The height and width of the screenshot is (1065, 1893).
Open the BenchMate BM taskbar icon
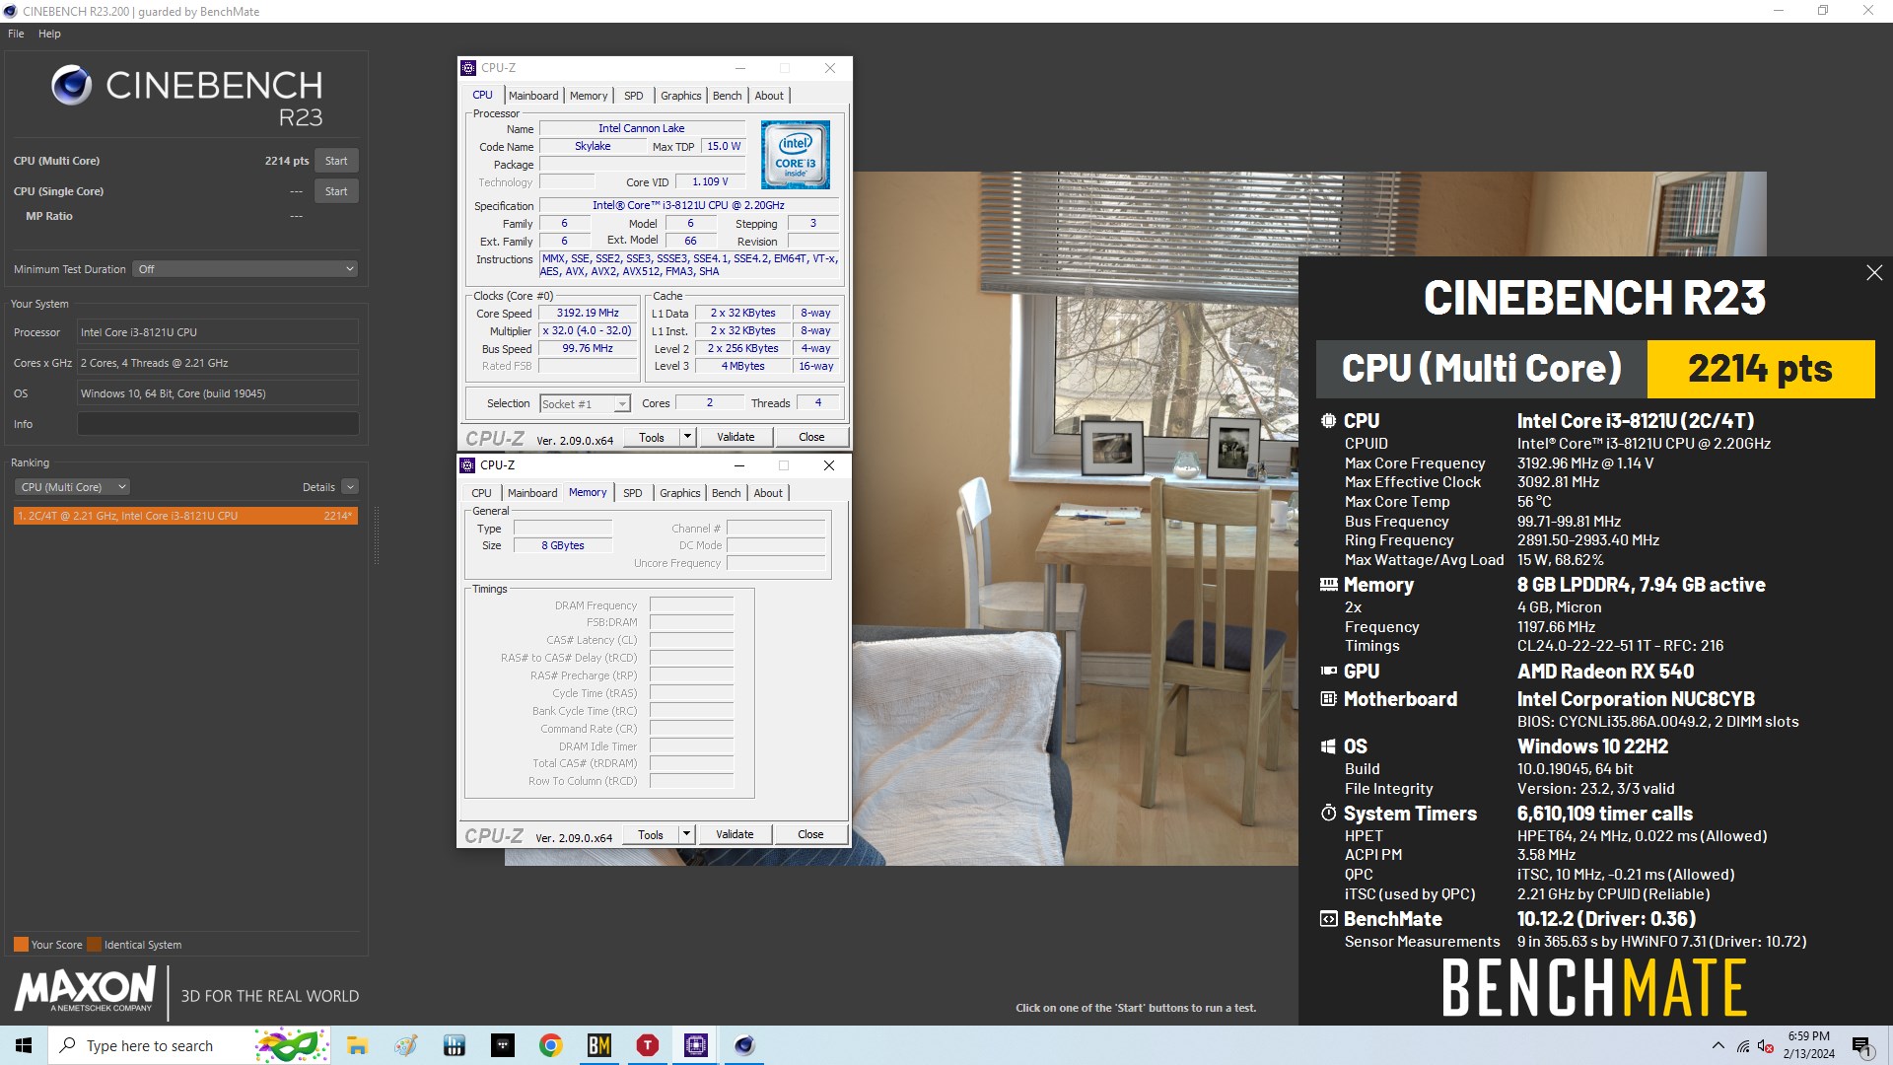pos(599,1045)
